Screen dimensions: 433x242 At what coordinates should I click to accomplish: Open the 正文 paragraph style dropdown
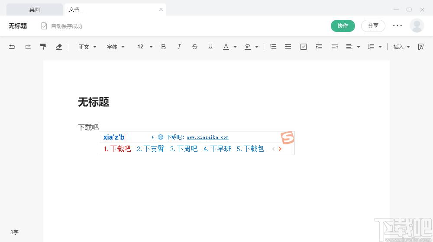point(87,47)
